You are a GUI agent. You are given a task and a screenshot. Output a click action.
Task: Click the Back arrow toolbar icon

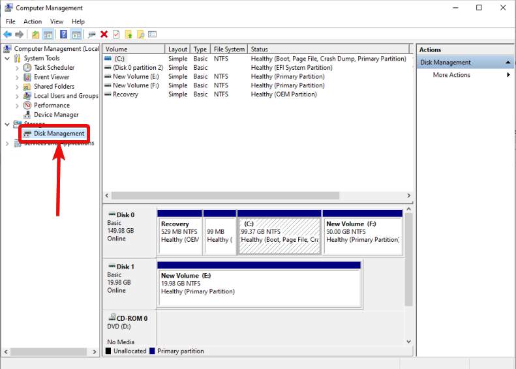click(x=7, y=35)
